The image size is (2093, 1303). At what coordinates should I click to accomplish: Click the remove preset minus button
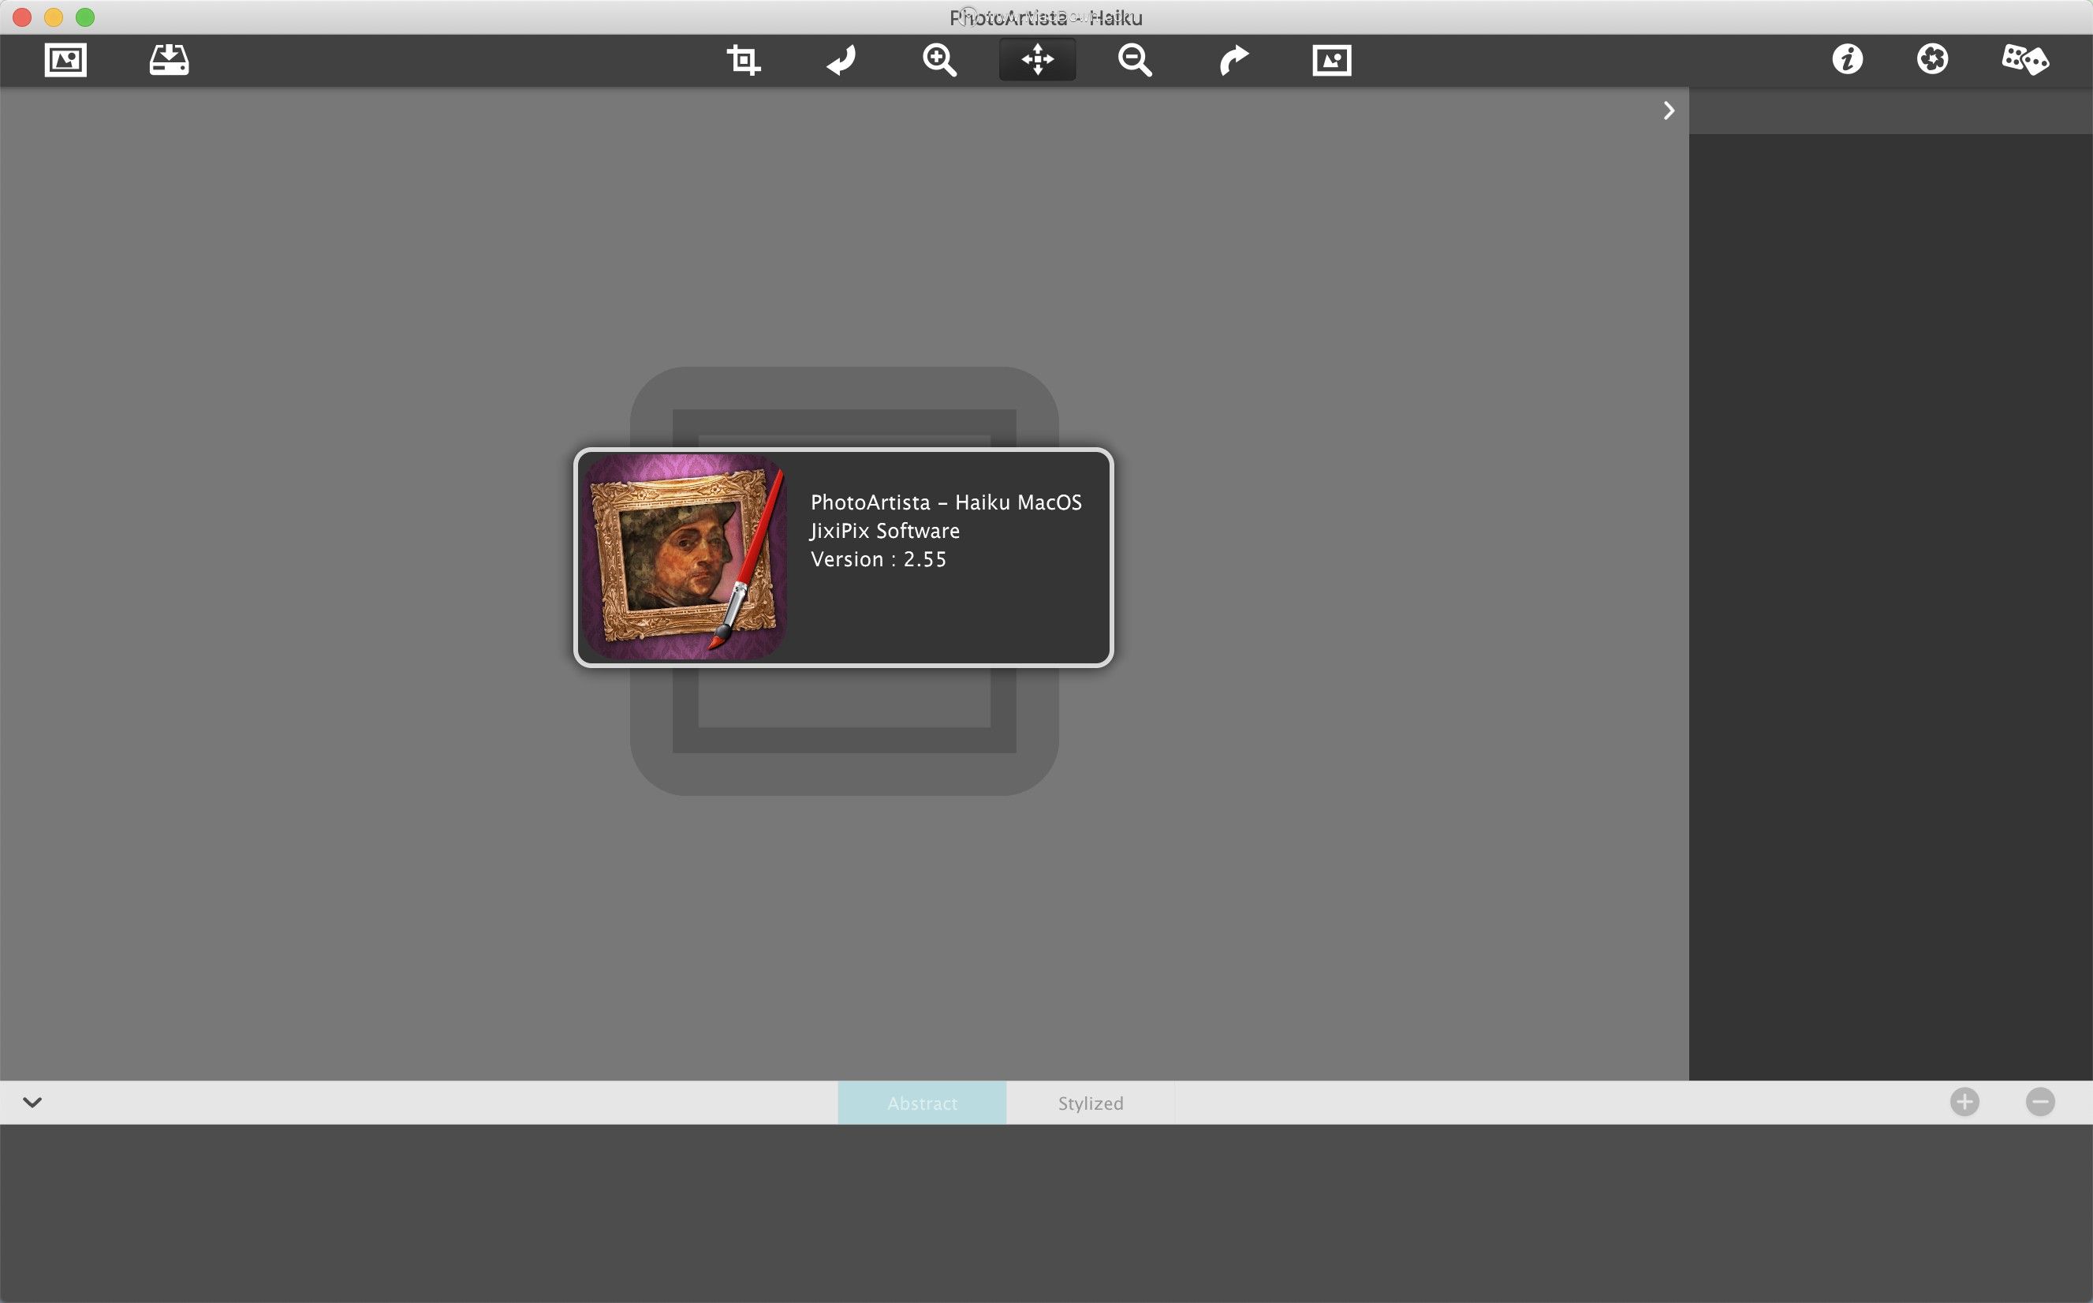[2040, 1102]
